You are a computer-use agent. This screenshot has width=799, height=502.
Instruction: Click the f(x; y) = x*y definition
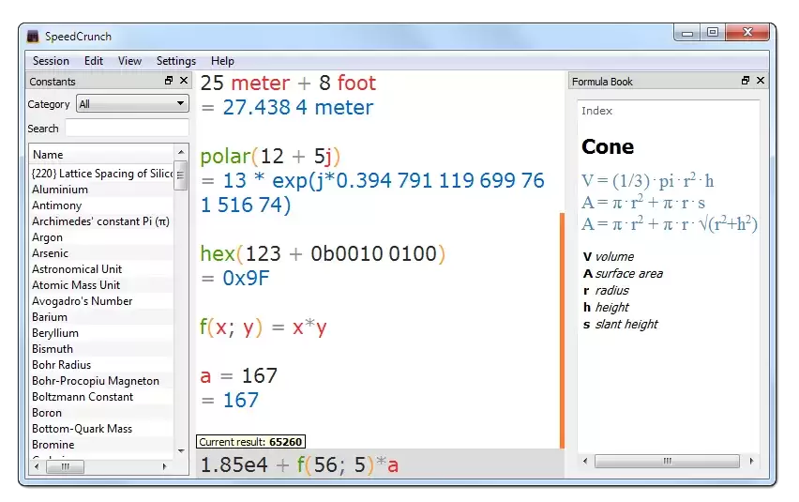click(263, 327)
